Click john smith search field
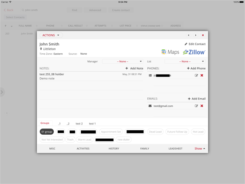 [x=43, y=10]
